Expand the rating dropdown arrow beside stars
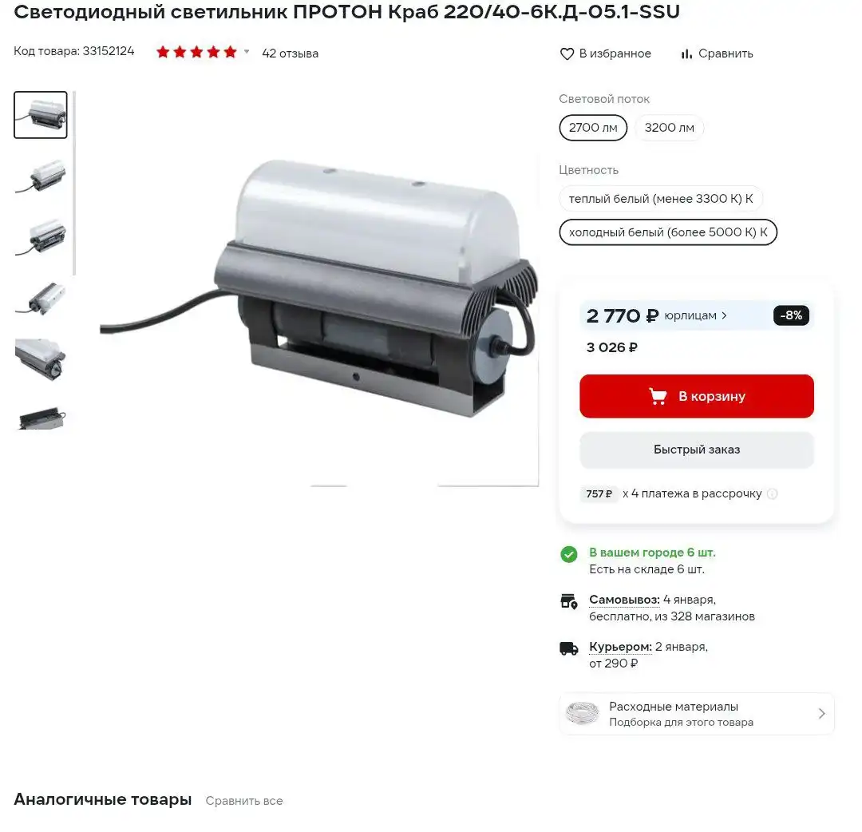This screenshot has height=832, width=862. click(x=247, y=52)
